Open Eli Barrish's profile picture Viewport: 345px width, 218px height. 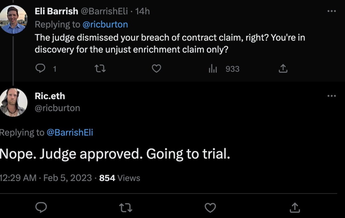coord(13,19)
